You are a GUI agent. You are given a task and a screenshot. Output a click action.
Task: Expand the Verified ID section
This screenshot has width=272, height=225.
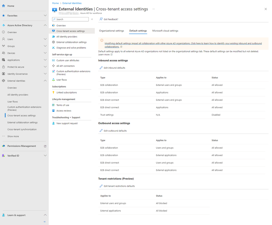45,156
